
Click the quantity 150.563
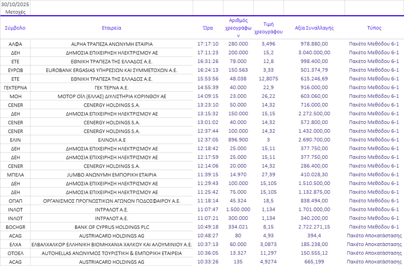(x=238, y=70)
